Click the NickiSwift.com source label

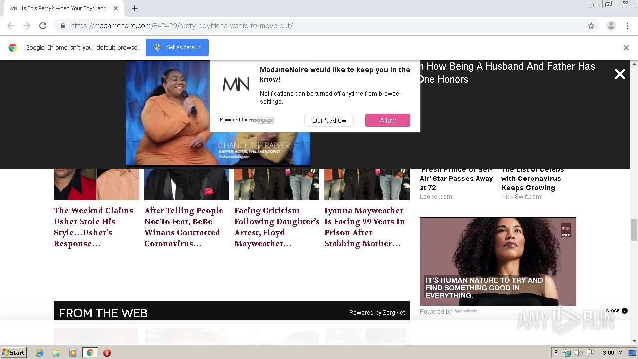[x=521, y=197]
